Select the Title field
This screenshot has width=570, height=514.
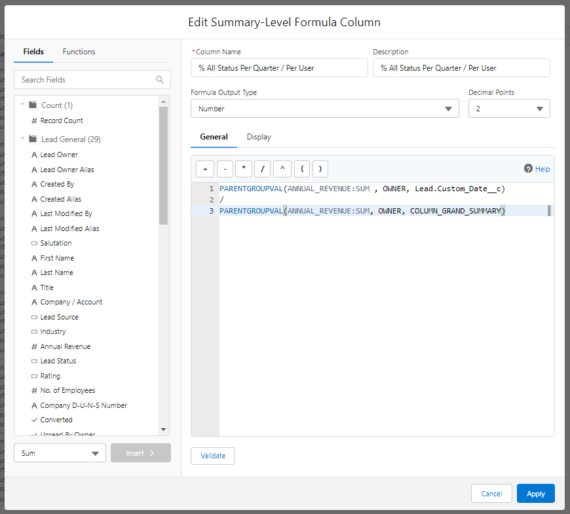(47, 287)
